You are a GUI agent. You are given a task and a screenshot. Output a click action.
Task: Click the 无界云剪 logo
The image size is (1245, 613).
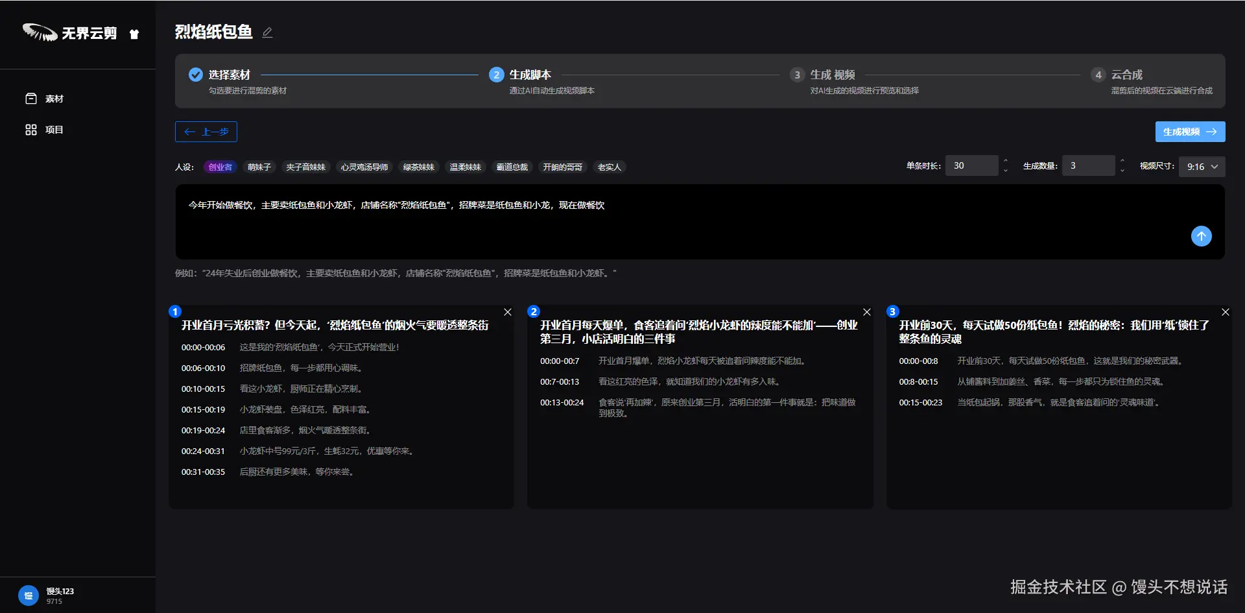tap(70, 32)
